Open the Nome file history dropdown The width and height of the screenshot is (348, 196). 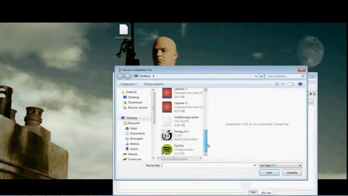point(254,166)
